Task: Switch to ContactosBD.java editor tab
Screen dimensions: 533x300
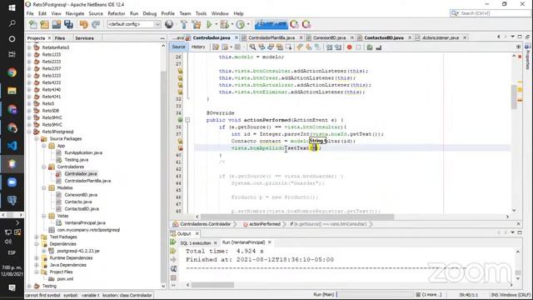Action: 384,37
